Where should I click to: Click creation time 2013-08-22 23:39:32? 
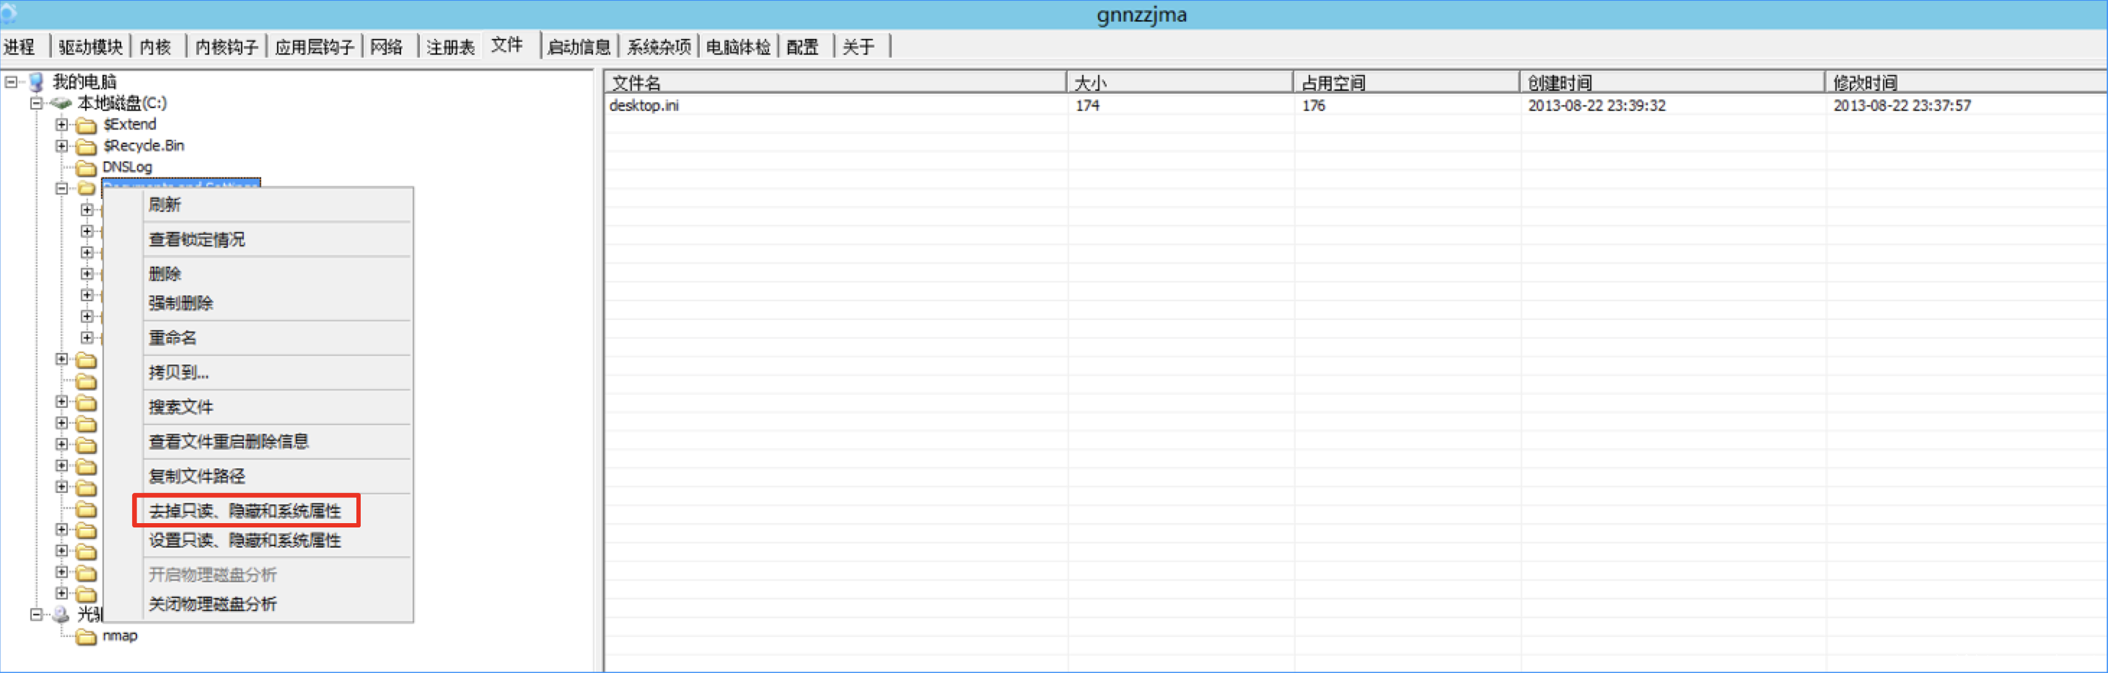pyautogui.click(x=1597, y=105)
